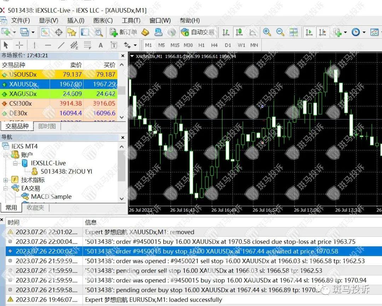382x306 pixels.
Task: Select the text label tool
Action: pos(114,45)
